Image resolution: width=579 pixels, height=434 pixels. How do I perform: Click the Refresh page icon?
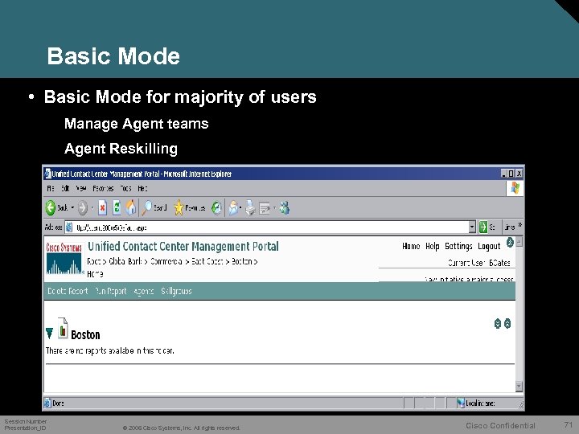(117, 208)
